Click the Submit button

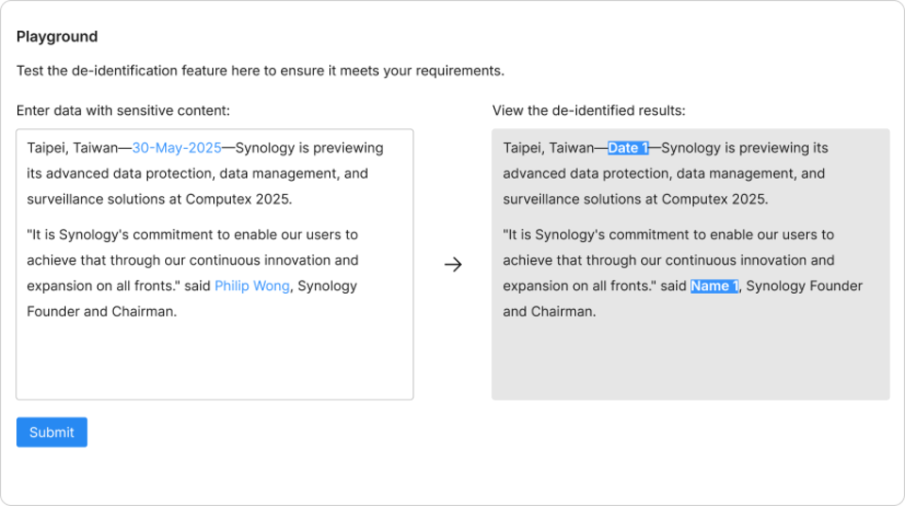click(x=52, y=433)
